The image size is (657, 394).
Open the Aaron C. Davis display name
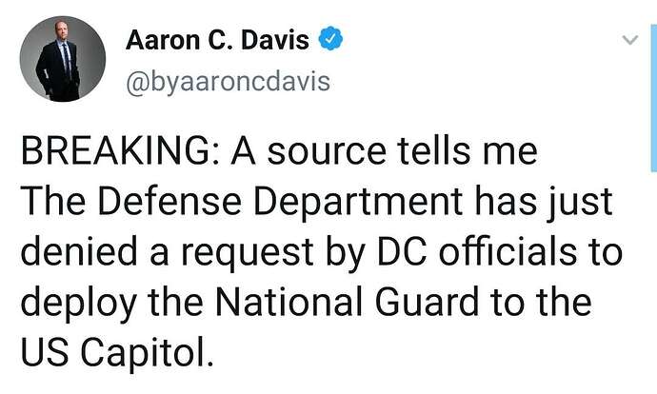click(217, 40)
